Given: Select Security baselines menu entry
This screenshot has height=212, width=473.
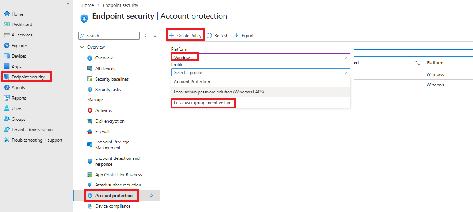Looking at the screenshot, I should click(x=112, y=79).
